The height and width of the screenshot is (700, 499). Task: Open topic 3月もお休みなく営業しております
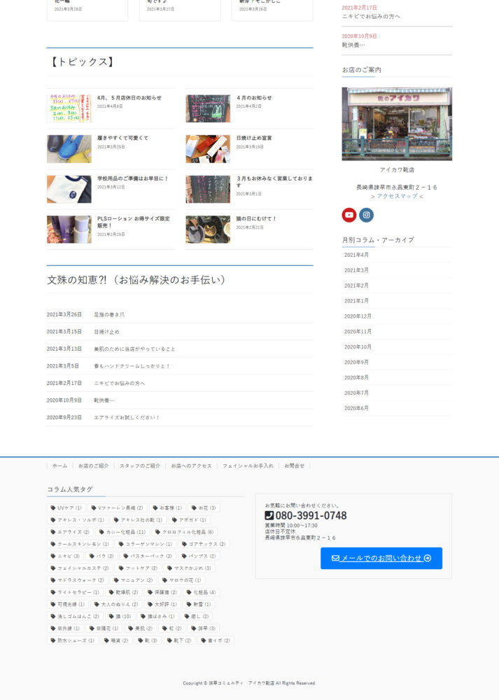(x=274, y=181)
